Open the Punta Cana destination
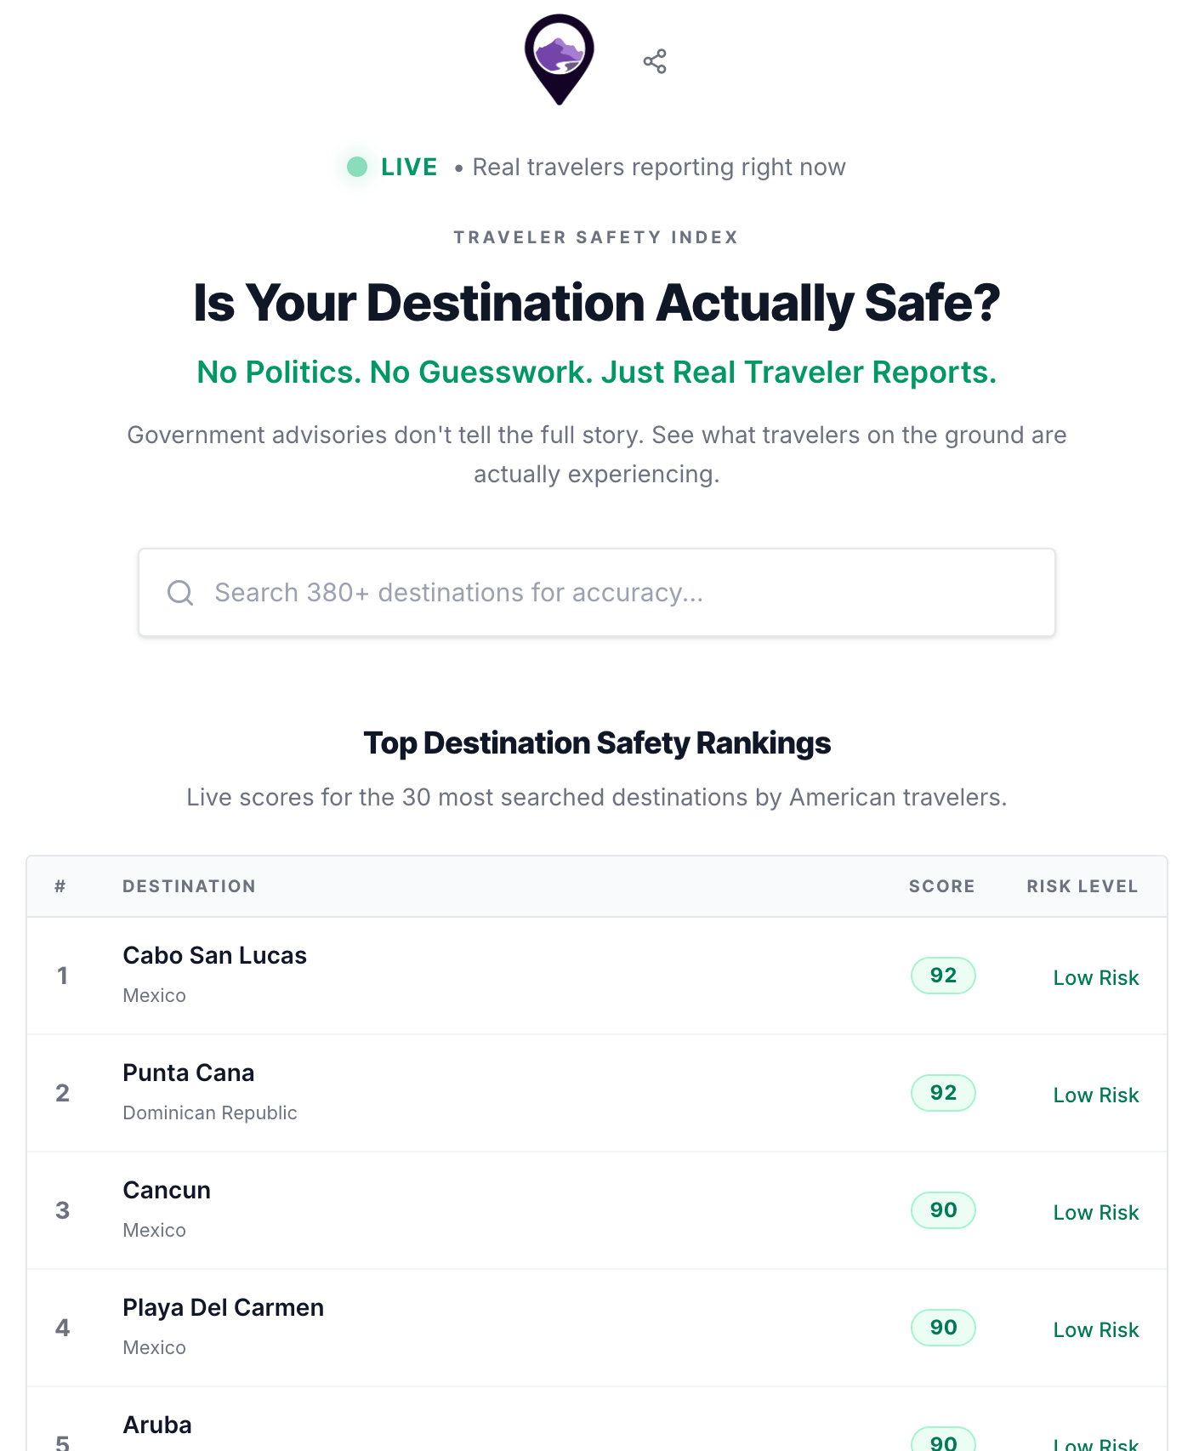 188,1073
